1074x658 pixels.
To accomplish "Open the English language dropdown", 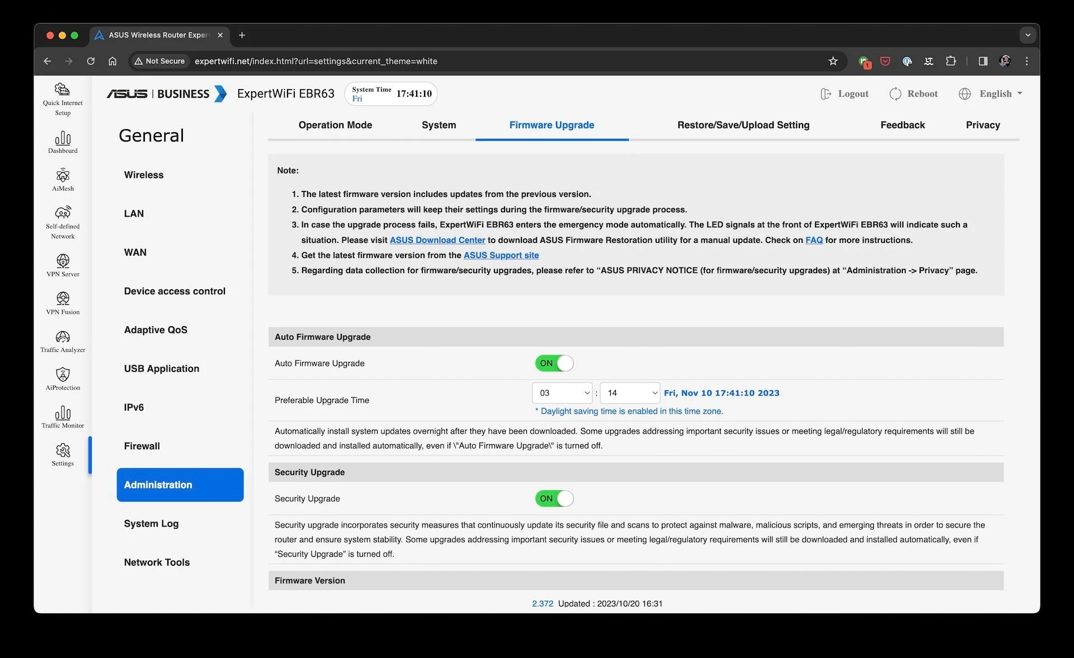I will pos(991,93).
